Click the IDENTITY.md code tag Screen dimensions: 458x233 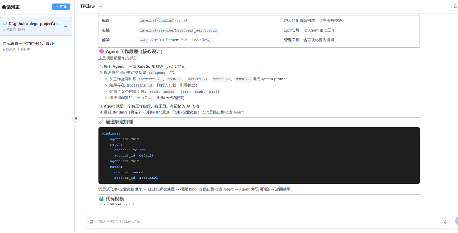tap(150, 79)
